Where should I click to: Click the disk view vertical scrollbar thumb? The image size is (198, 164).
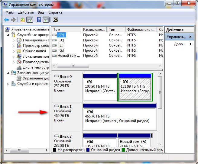point(160,92)
